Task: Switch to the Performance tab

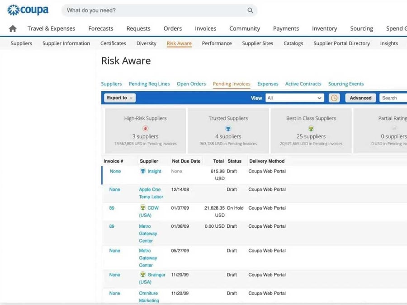Action: [x=217, y=43]
